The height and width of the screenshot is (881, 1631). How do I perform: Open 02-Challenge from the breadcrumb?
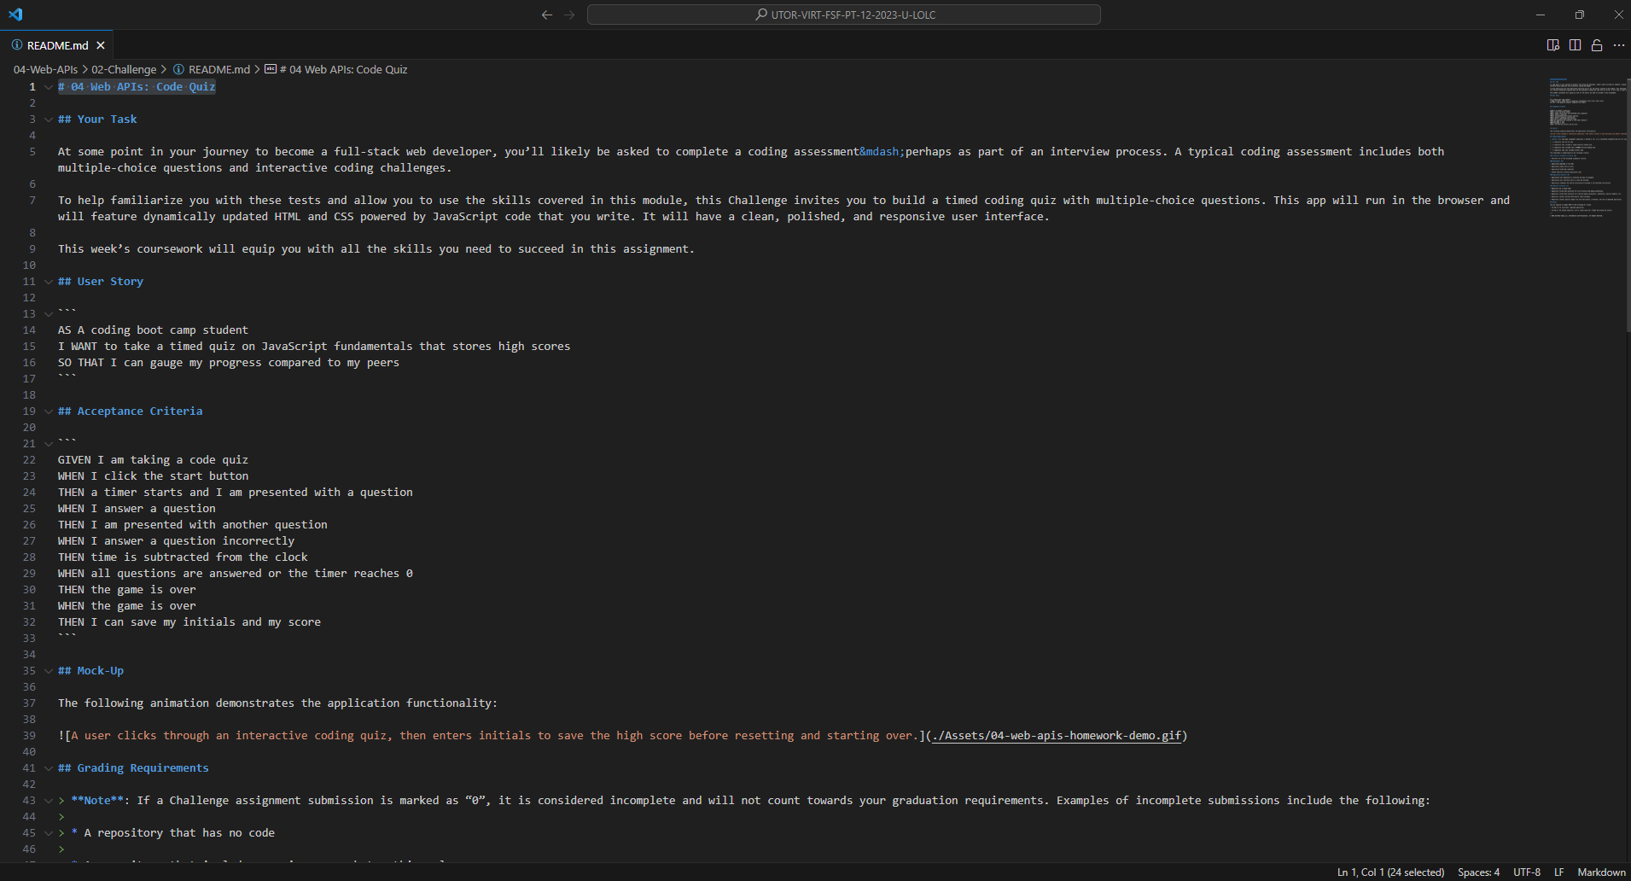pos(125,69)
